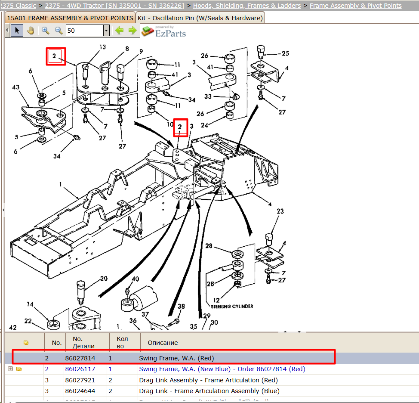Select the Swing Frame, W.A. (Red) description
This screenshot has height=403, width=419.
[177, 358]
